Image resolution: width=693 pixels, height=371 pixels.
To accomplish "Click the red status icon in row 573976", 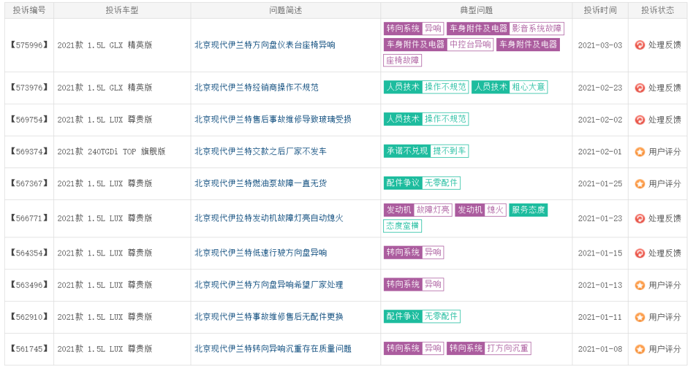I will (x=640, y=88).
